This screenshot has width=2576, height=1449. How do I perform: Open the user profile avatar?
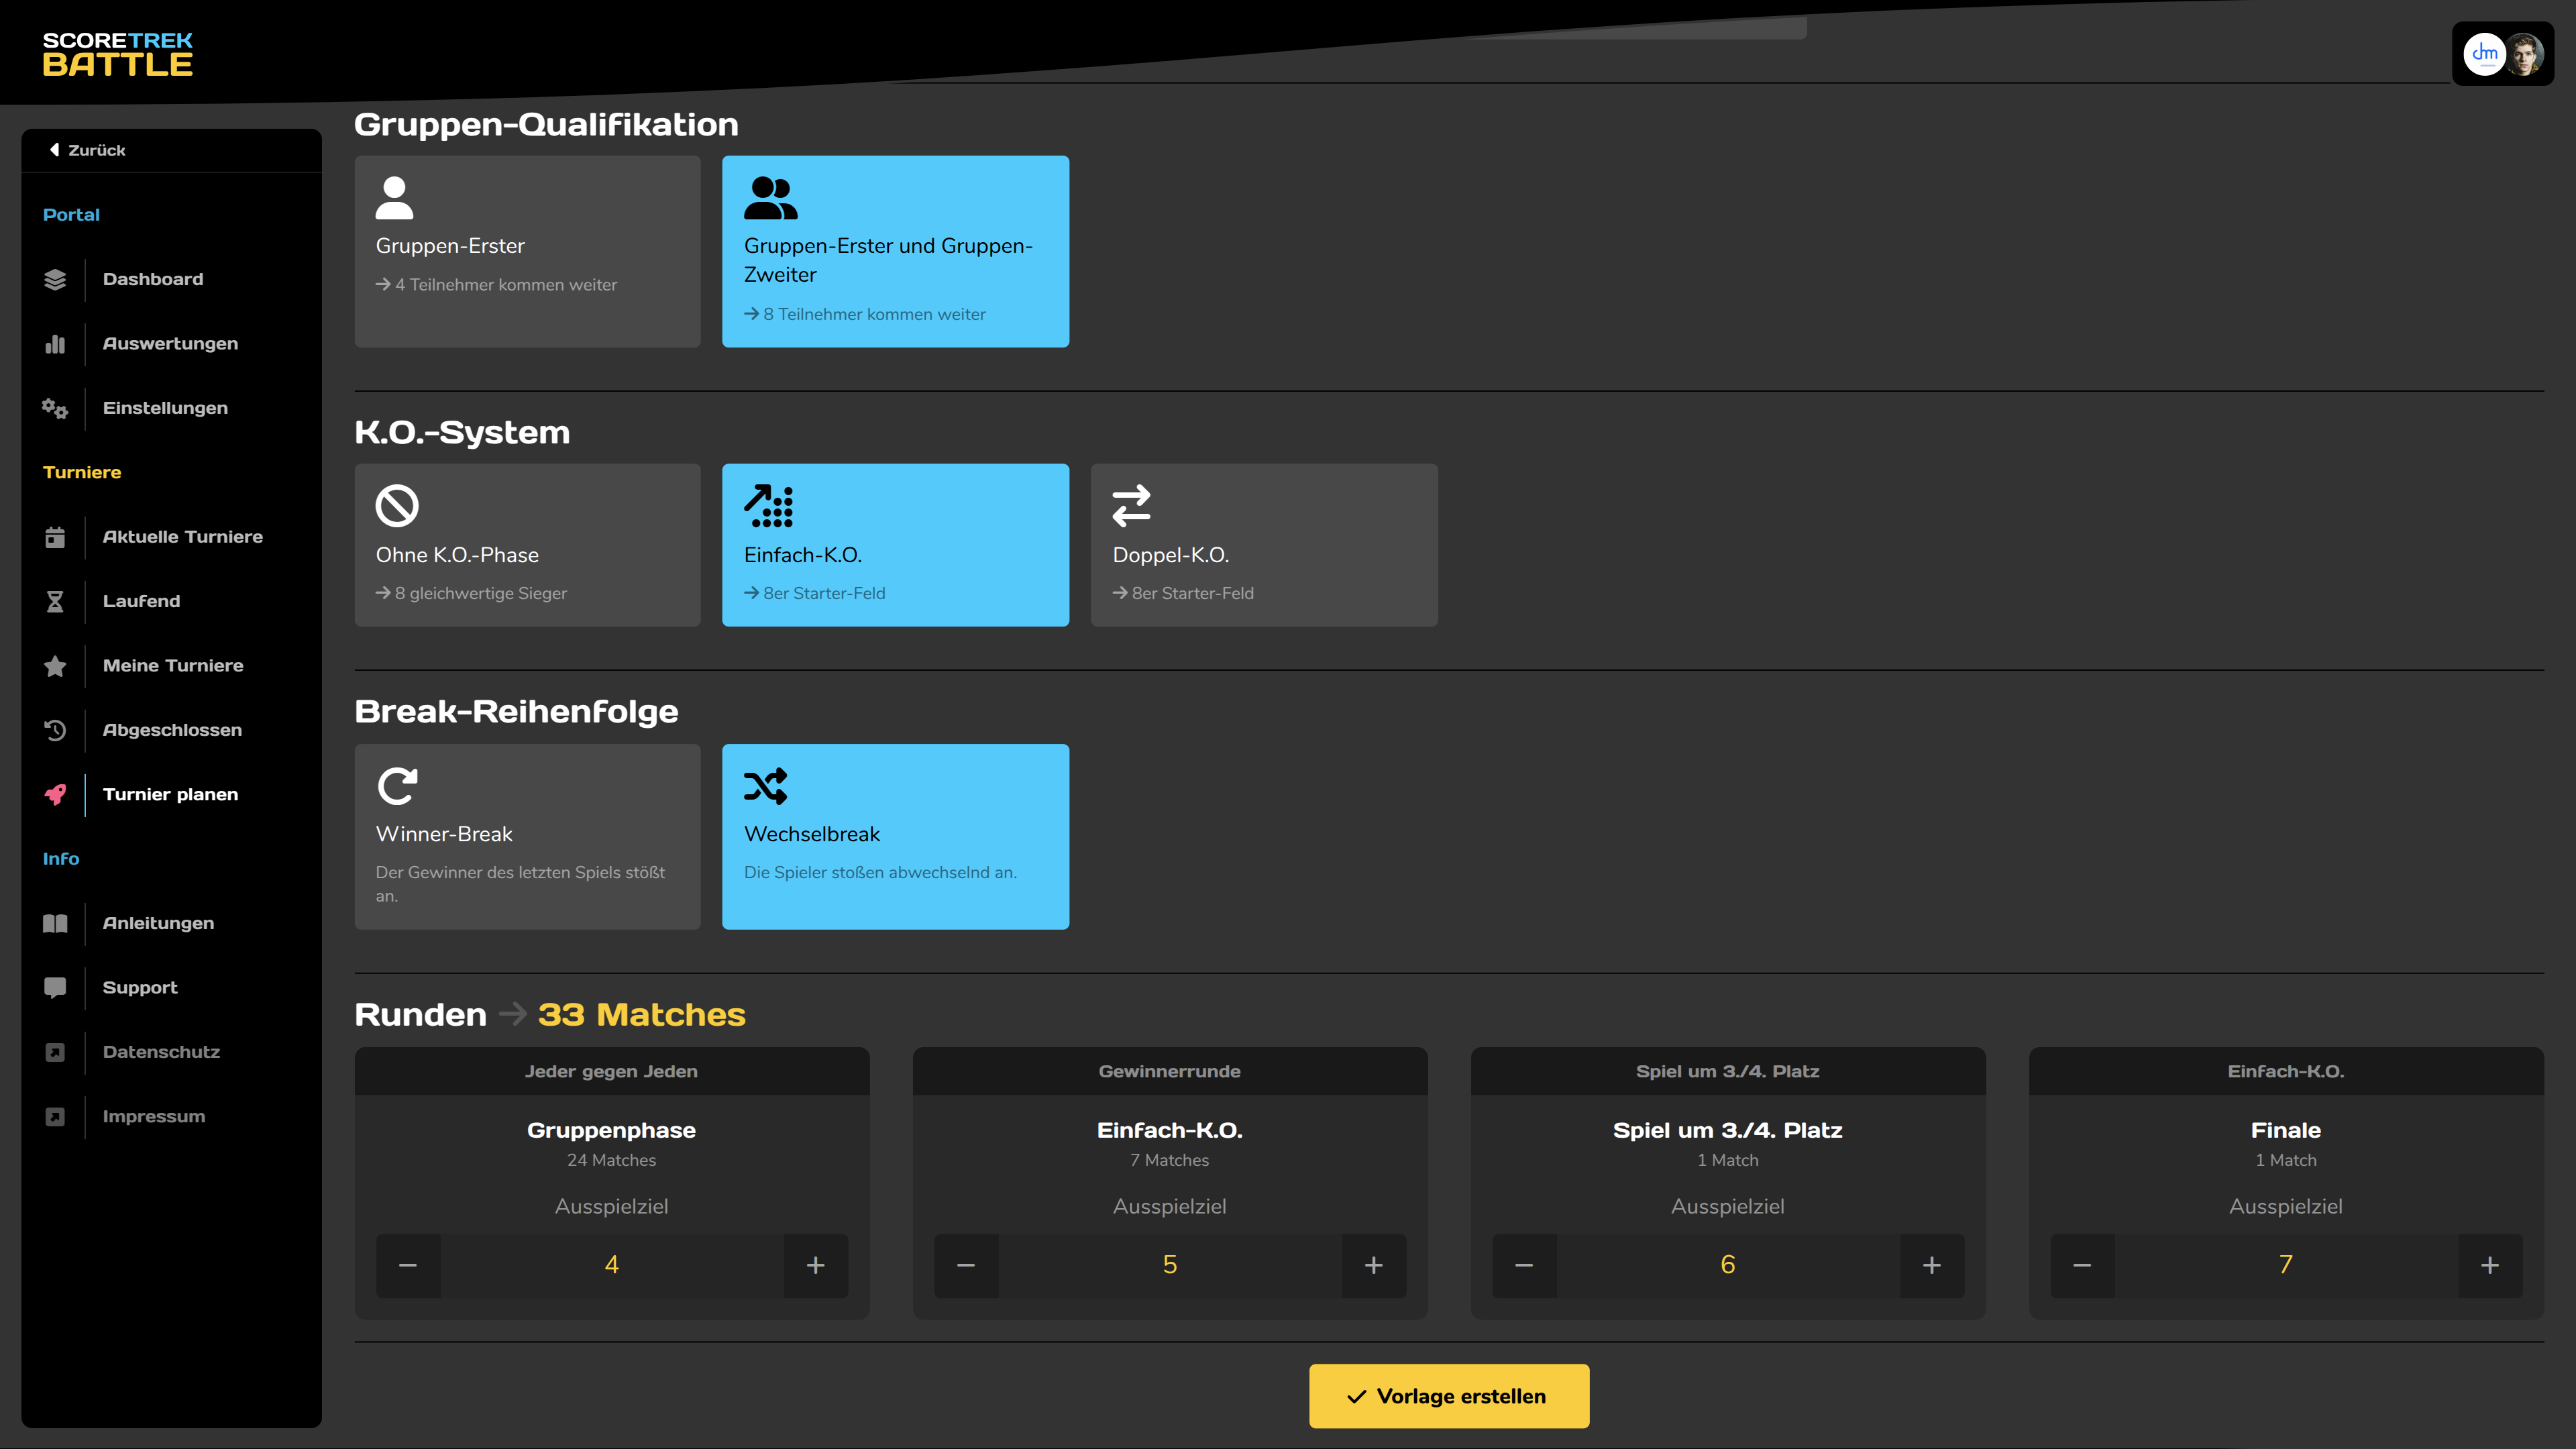click(2523, 54)
